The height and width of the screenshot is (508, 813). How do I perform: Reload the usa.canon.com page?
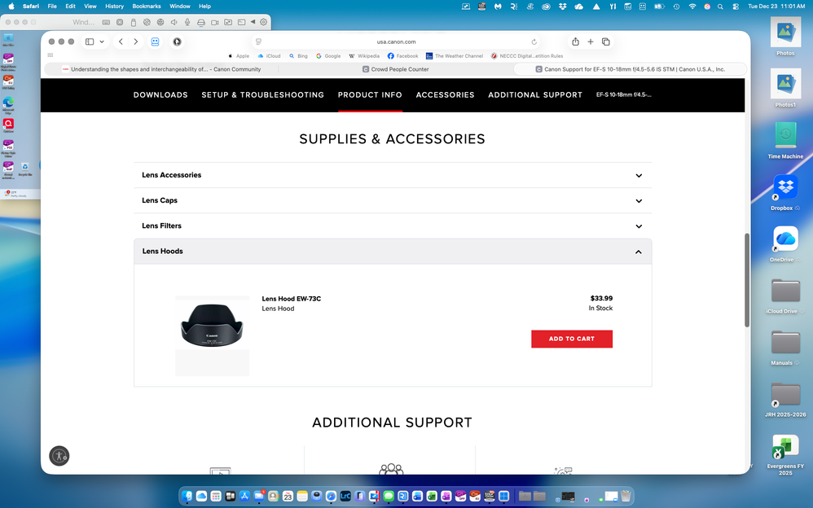pyautogui.click(x=534, y=42)
